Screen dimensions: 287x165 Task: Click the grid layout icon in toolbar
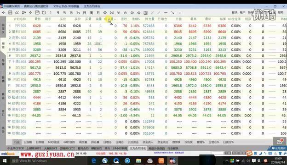145,12
